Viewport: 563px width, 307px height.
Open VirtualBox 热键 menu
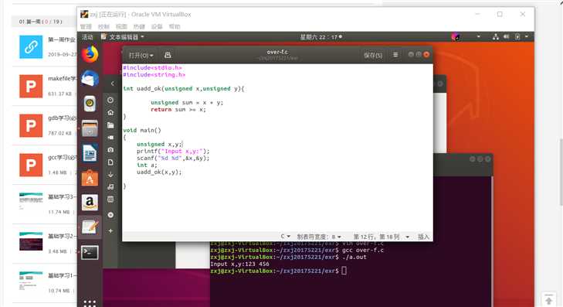[x=139, y=26]
